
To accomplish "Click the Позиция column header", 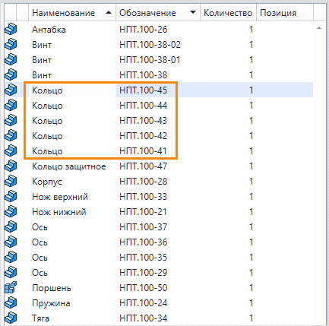I will tap(278, 13).
